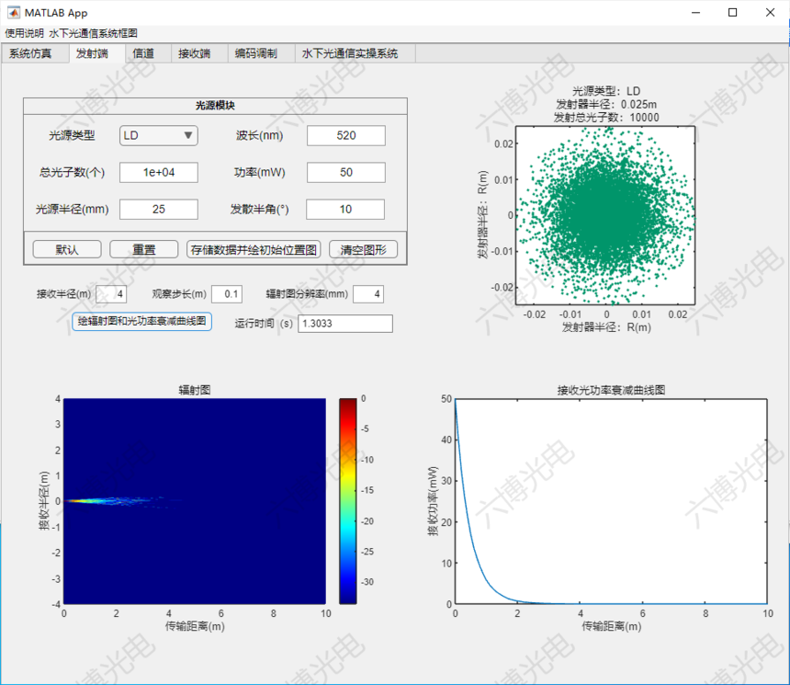Click the 波长(nm) input field

click(x=346, y=135)
